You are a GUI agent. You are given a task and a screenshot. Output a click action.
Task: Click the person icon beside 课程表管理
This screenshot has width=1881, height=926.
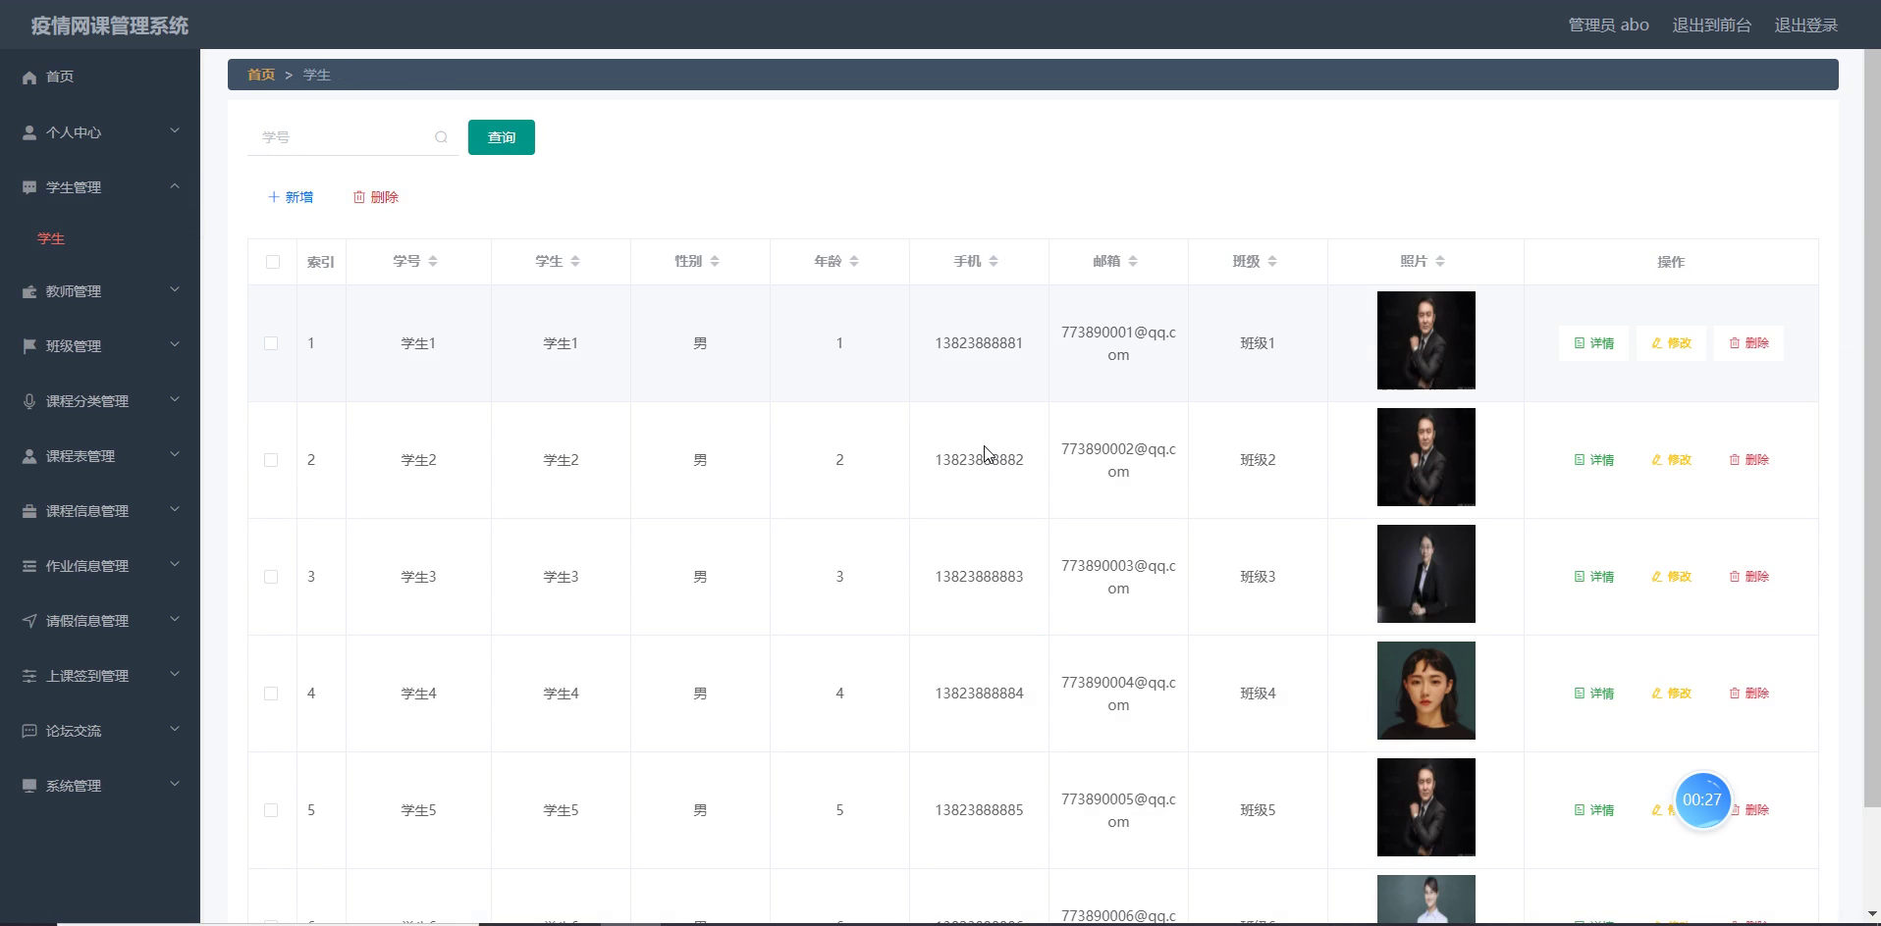coord(29,456)
